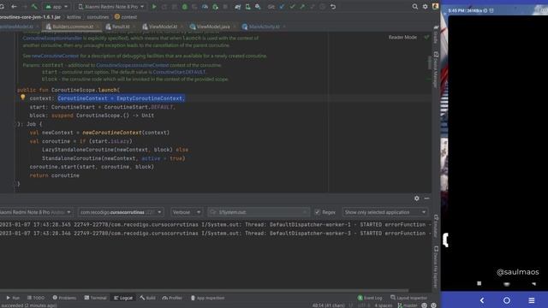Tap the phone mirror Home circle button
Screen dimensions: 548x308
coord(506,300)
